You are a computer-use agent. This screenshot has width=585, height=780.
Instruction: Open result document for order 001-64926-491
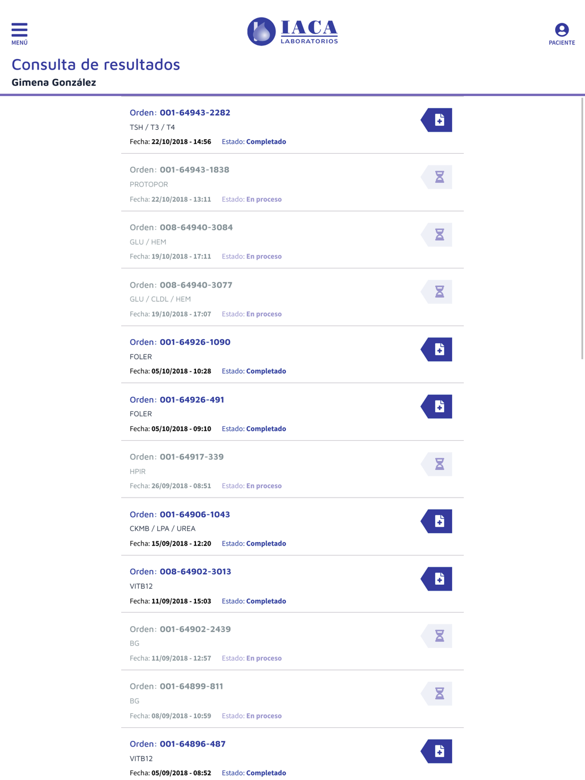[x=436, y=406]
